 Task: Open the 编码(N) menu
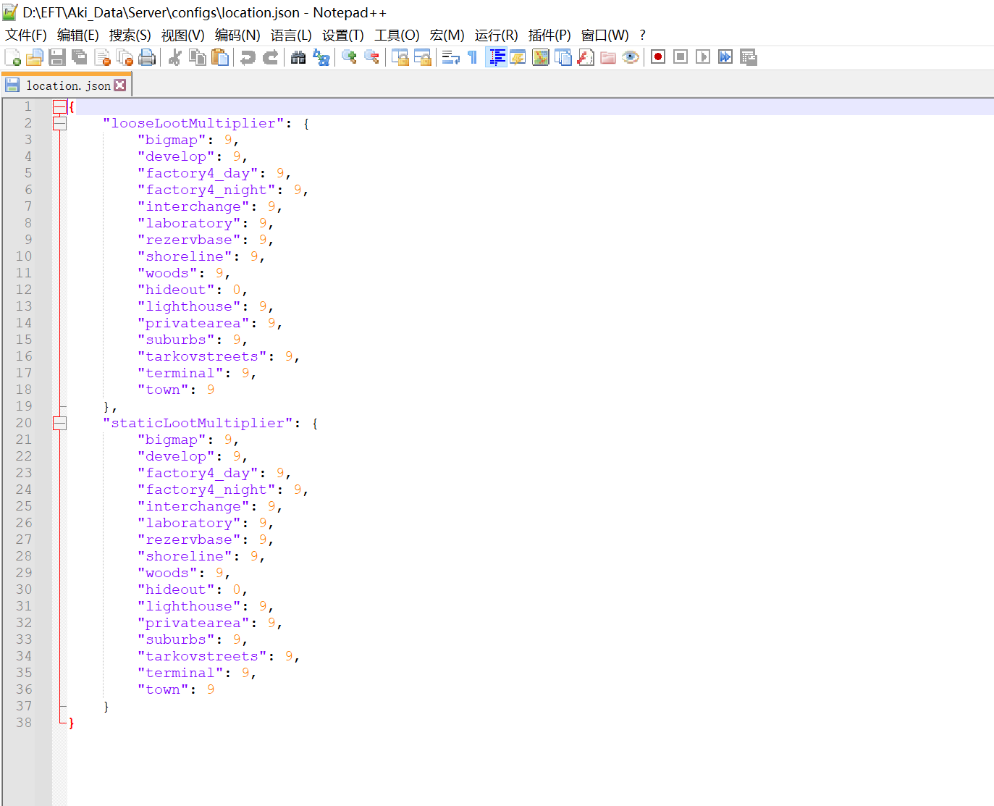(237, 35)
